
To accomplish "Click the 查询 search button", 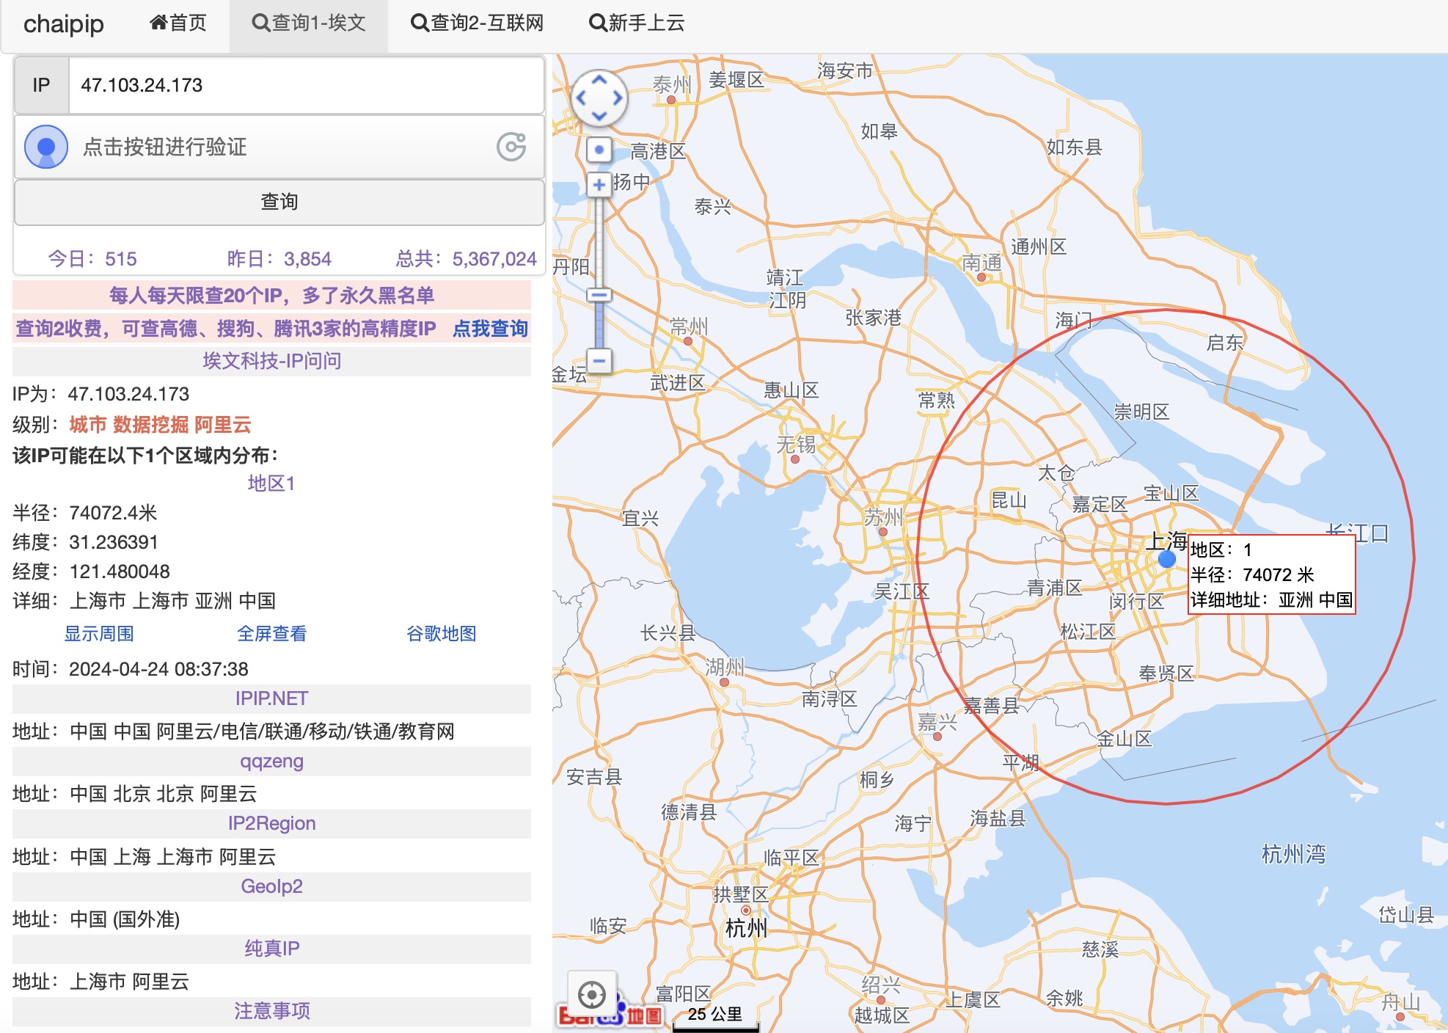I will point(279,202).
